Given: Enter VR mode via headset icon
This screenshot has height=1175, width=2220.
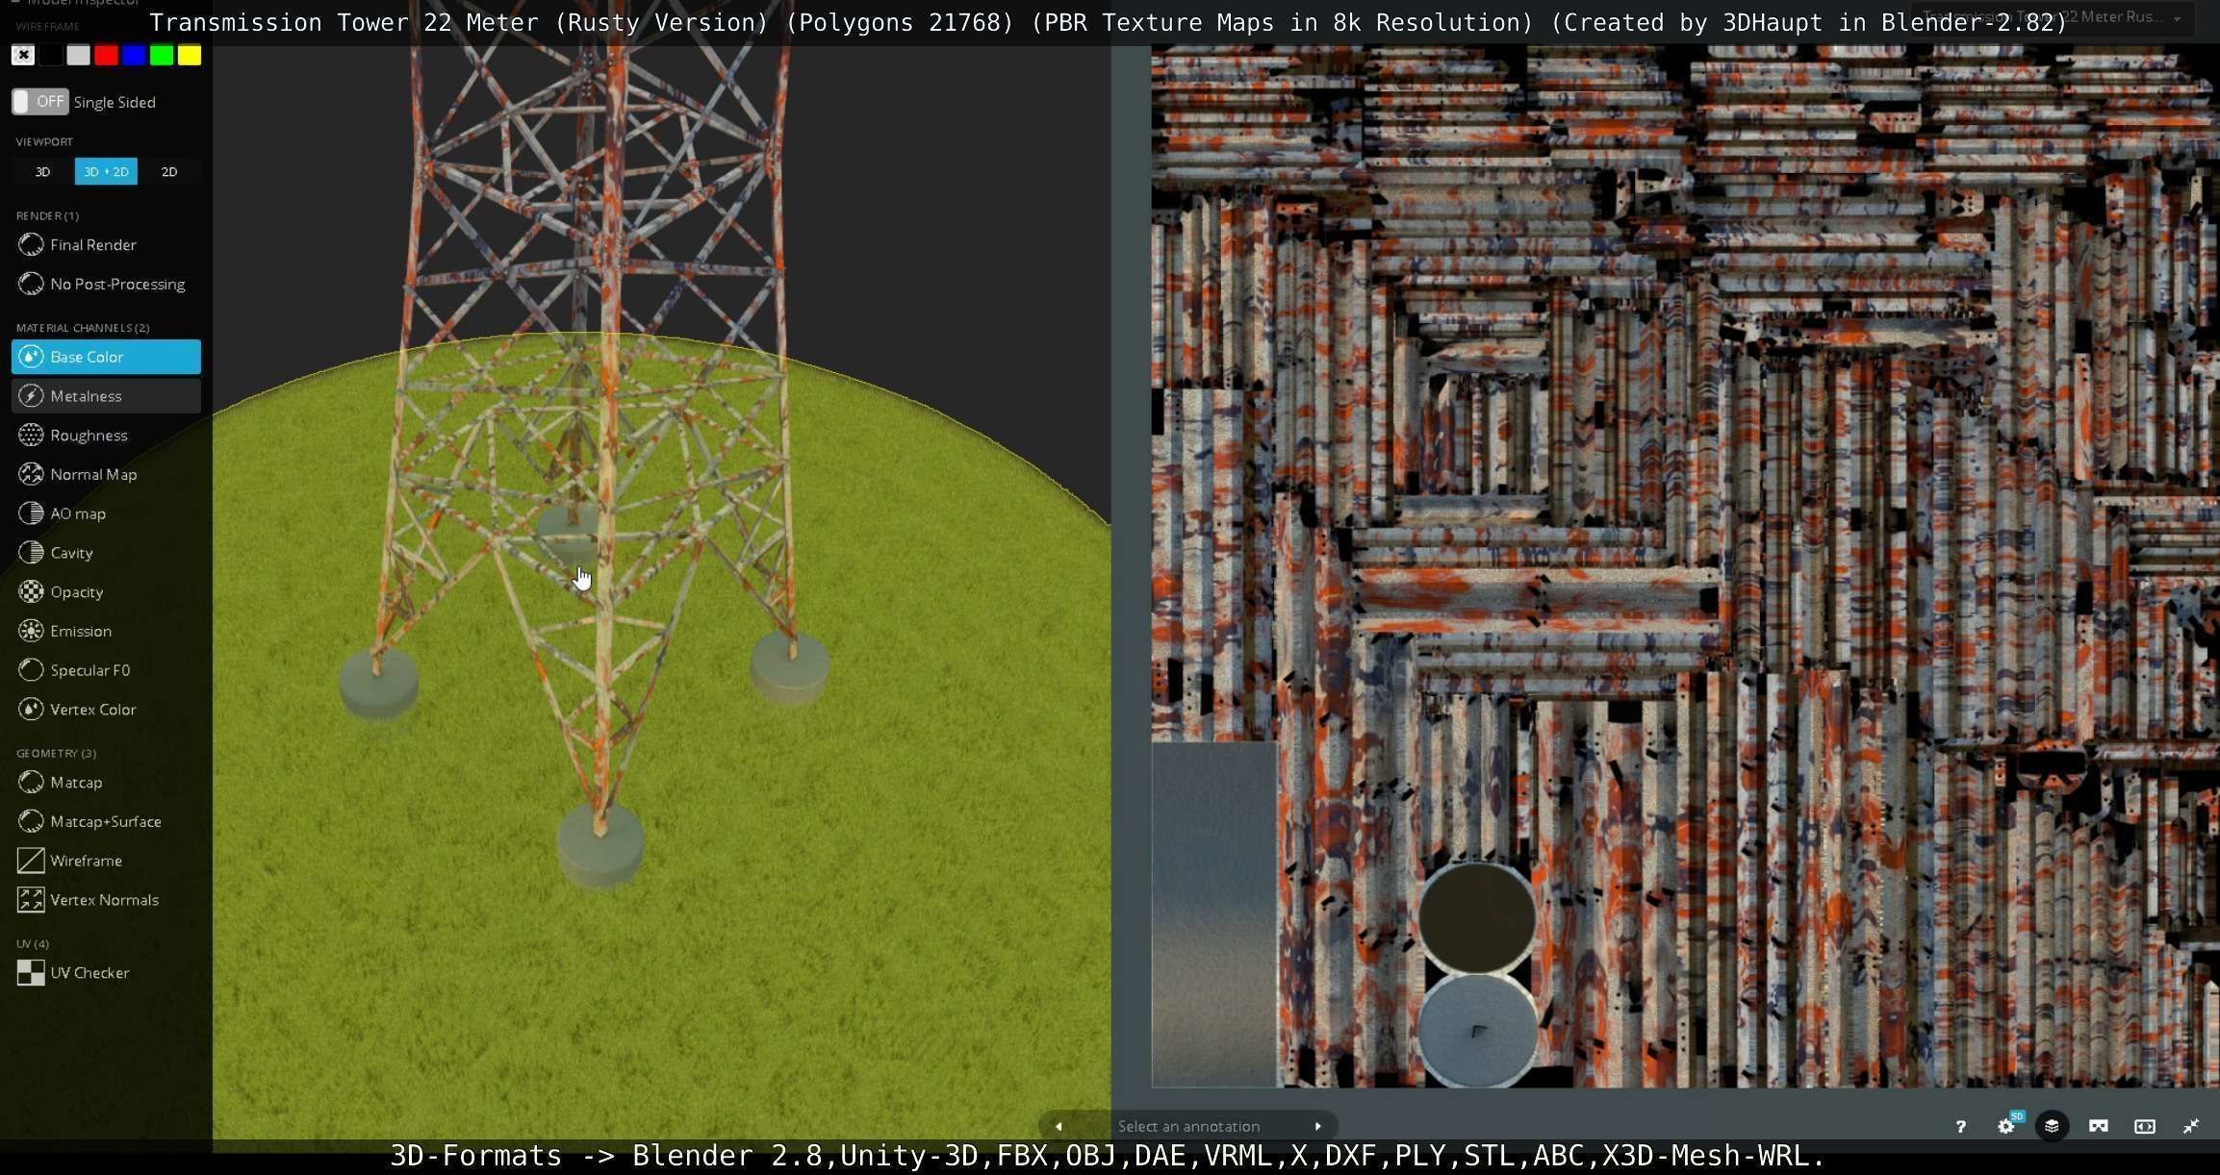Looking at the screenshot, I should (2098, 1126).
